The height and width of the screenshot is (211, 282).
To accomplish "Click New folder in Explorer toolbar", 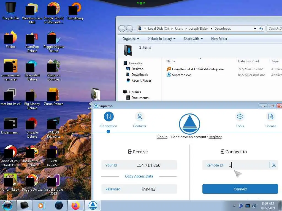I will (219, 39).
